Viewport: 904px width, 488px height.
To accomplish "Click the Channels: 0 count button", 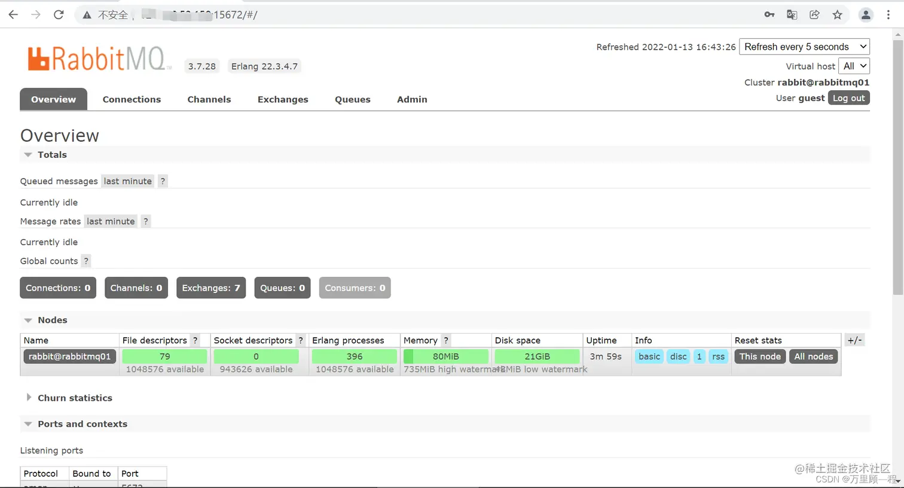I will click(x=136, y=288).
